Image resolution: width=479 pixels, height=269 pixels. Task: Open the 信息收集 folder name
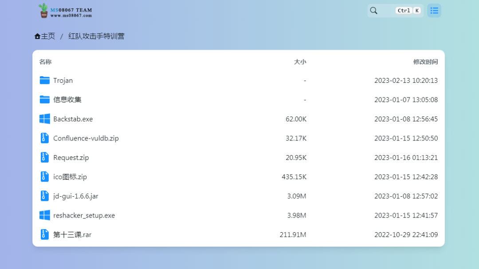tap(67, 100)
